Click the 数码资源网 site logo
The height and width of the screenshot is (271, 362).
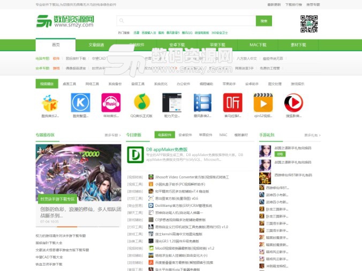[65, 21]
